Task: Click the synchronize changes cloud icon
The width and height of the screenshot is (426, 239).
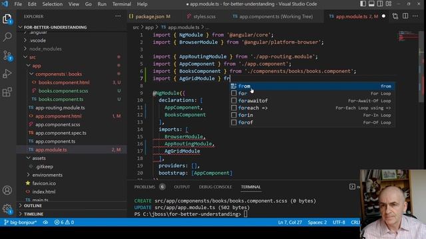Action: coord(45,222)
